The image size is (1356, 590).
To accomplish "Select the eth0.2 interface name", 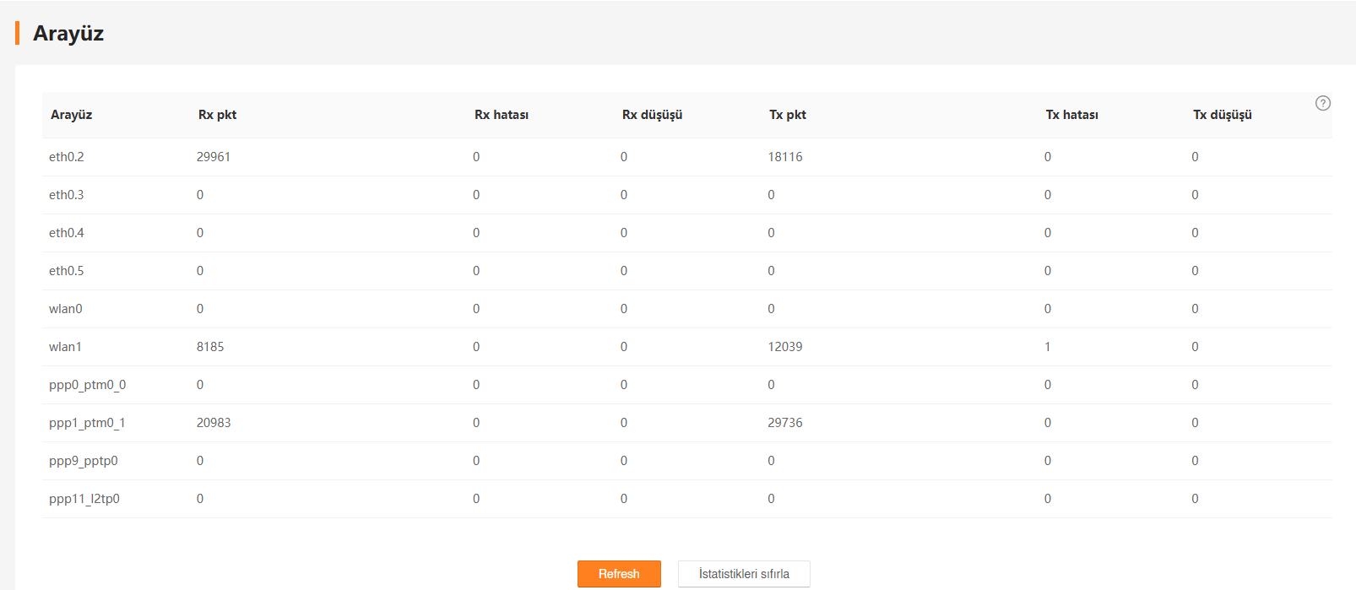I will pos(67,157).
